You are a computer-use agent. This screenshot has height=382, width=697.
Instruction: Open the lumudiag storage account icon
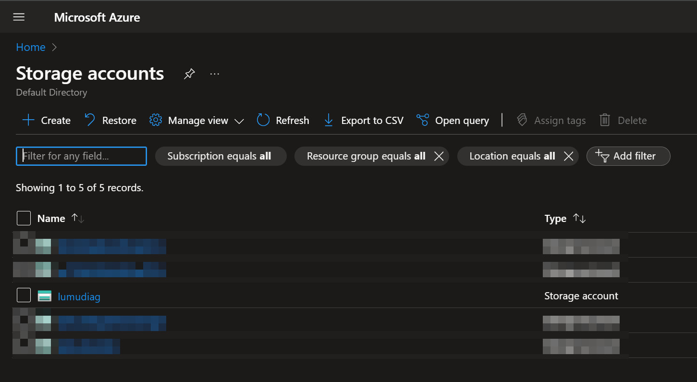(x=45, y=296)
